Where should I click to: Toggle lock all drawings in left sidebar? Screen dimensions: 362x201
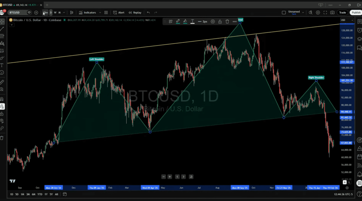click(2, 114)
